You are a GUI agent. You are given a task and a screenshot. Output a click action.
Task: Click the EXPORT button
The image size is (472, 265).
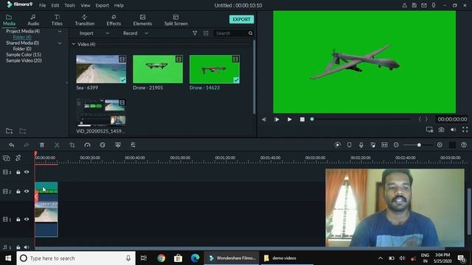click(241, 19)
